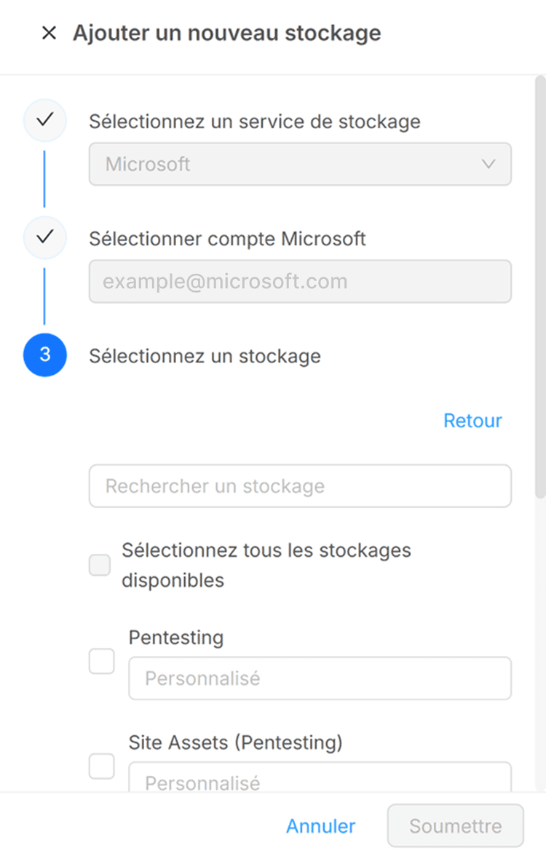Click the example@microsoft.com account field

(x=300, y=282)
